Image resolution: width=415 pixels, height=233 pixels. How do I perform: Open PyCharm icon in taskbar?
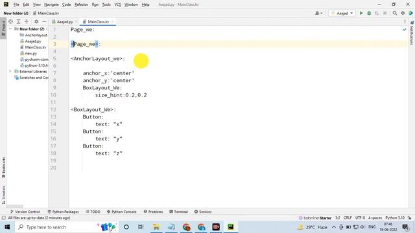click(231, 227)
